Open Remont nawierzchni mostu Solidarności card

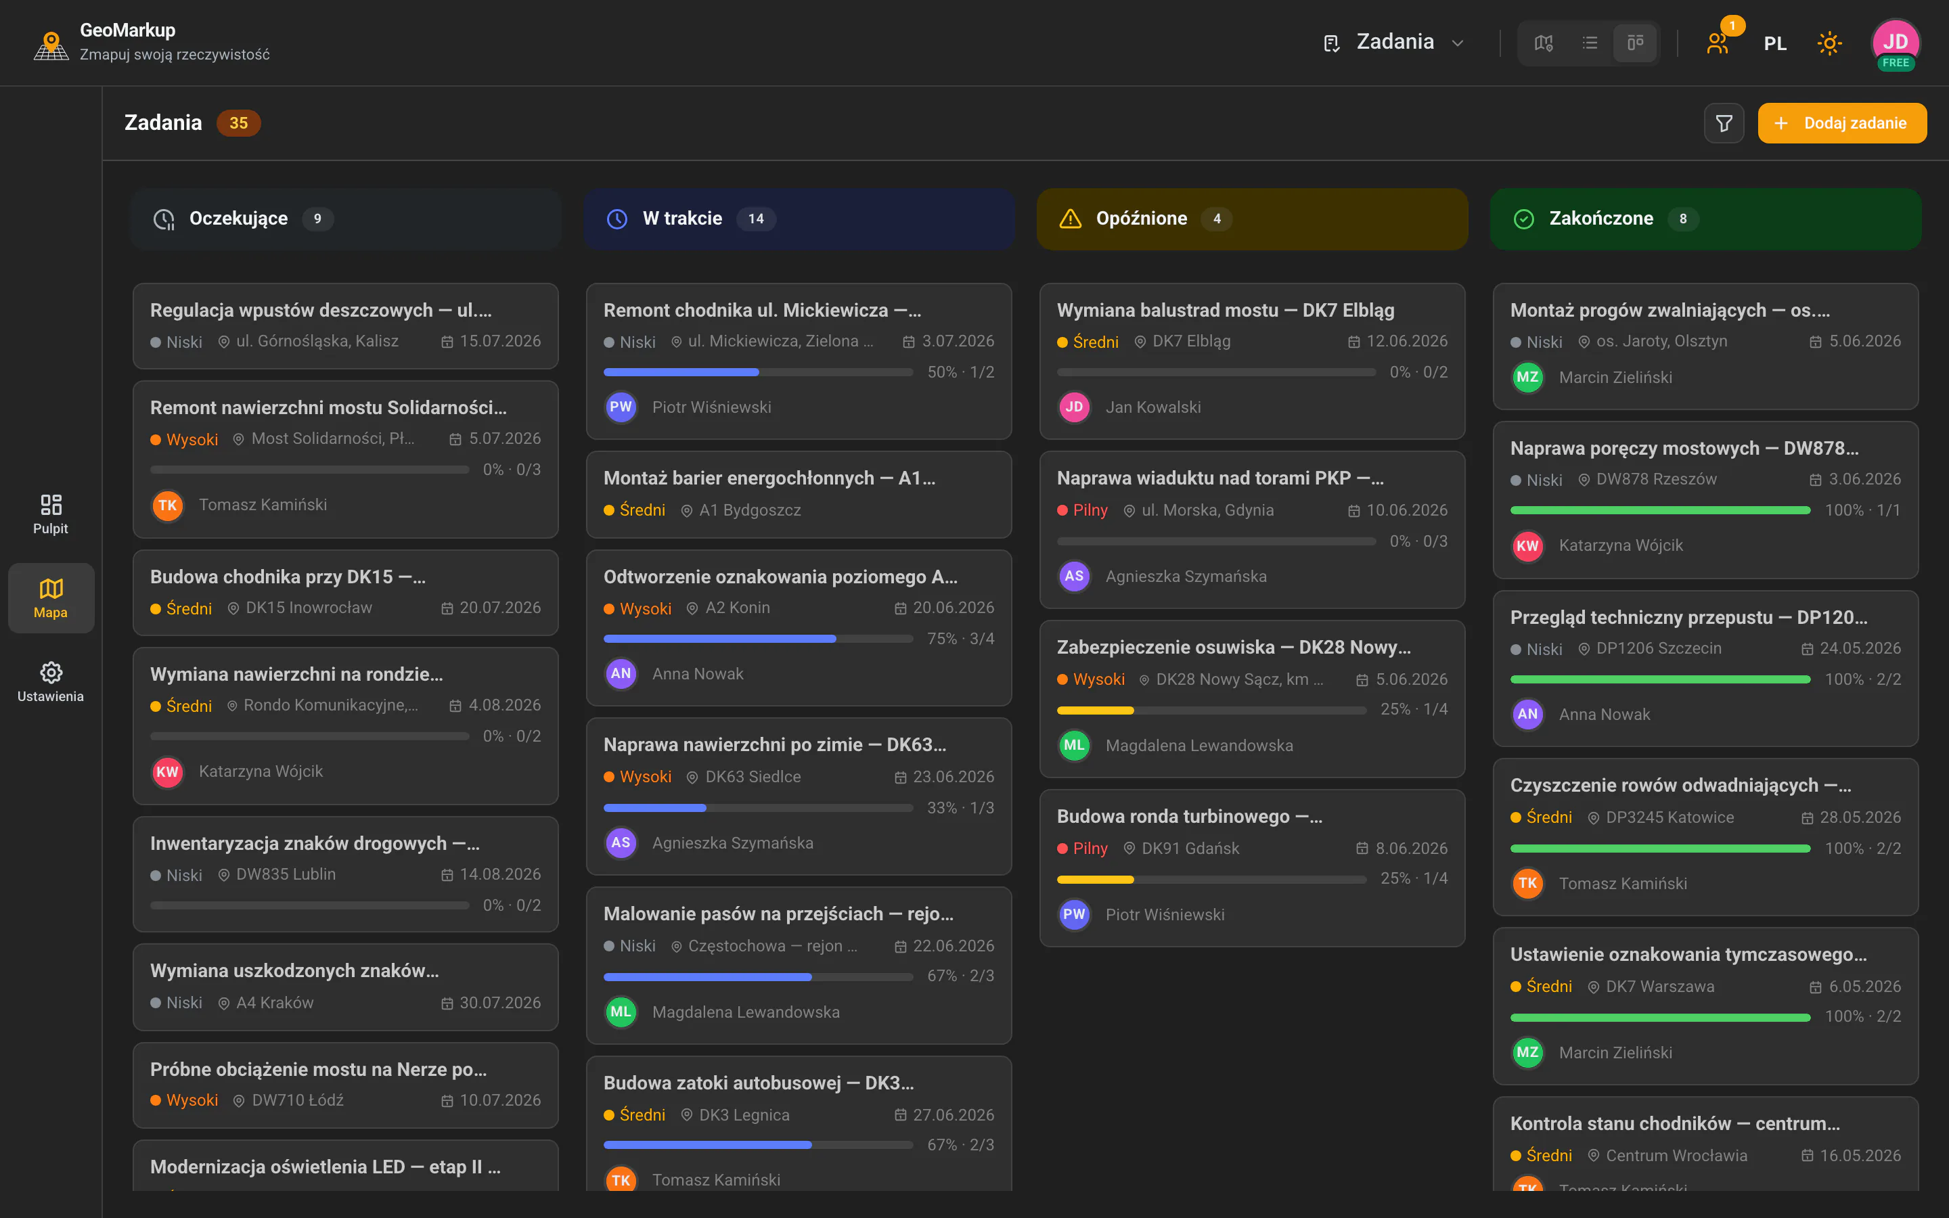(346, 459)
